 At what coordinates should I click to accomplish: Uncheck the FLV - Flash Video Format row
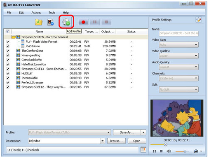(x=8, y=42)
